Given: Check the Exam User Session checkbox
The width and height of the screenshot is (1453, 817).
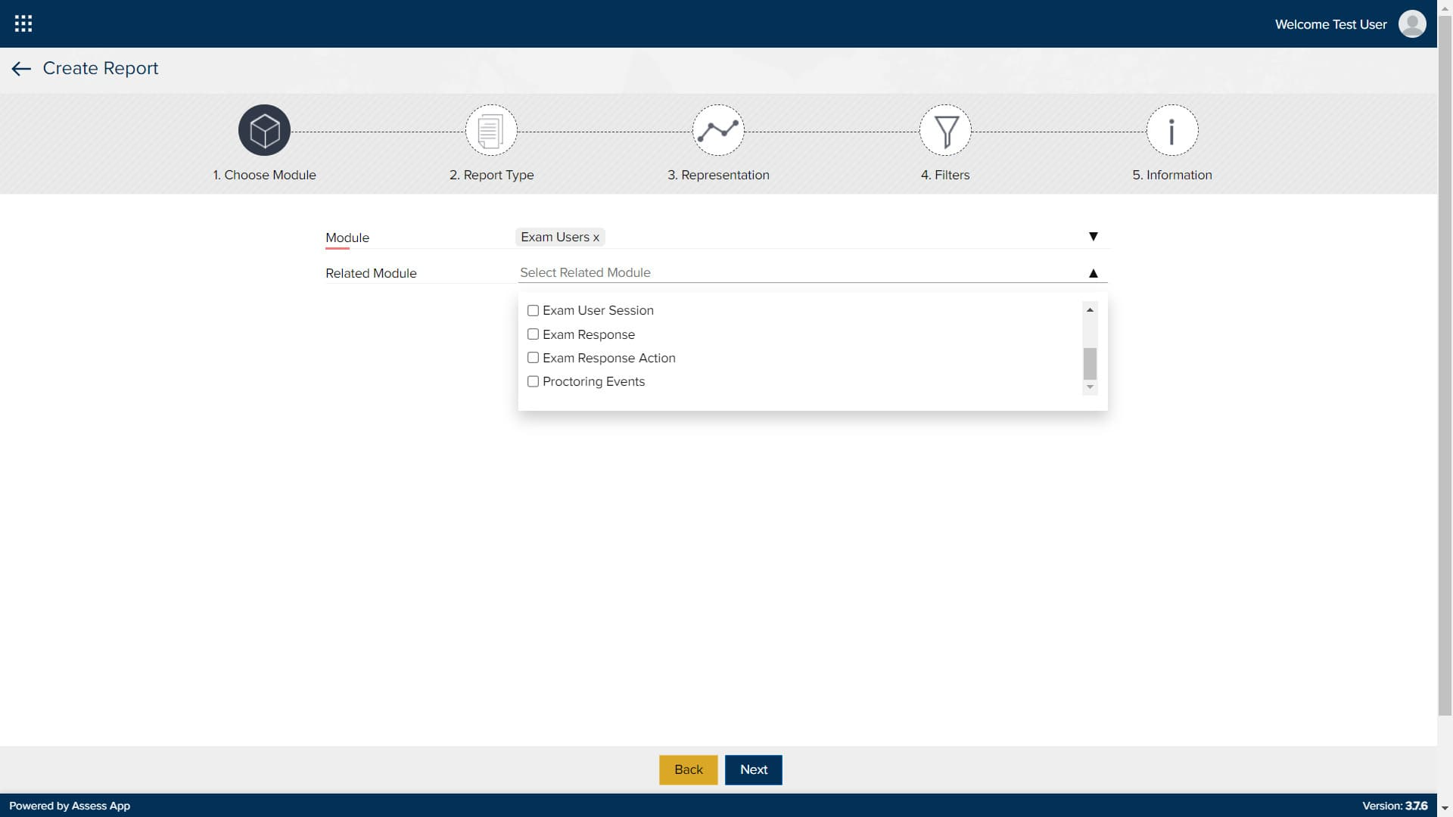Looking at the screenshot, I should point(533,311).
